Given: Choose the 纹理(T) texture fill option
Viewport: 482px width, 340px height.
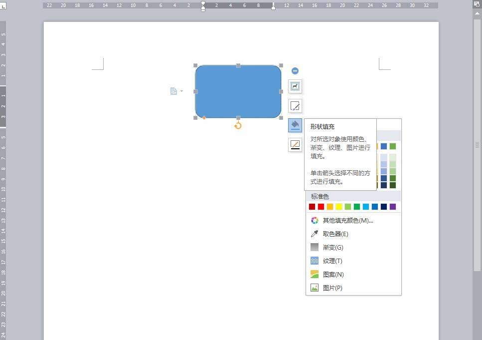Looking at the screenshot, I should [x=333, y=260].
